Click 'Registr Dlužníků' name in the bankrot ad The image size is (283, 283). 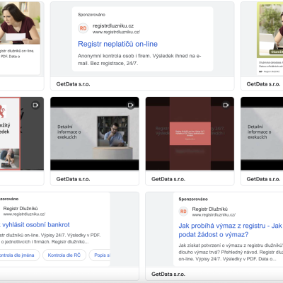[21, 209]
